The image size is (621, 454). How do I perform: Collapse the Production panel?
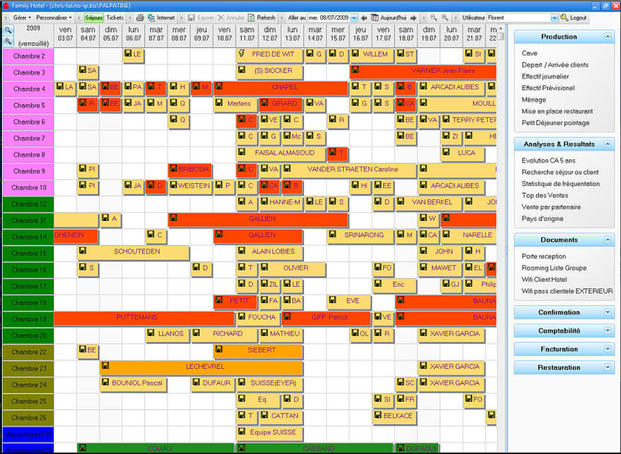click(608, 37)
